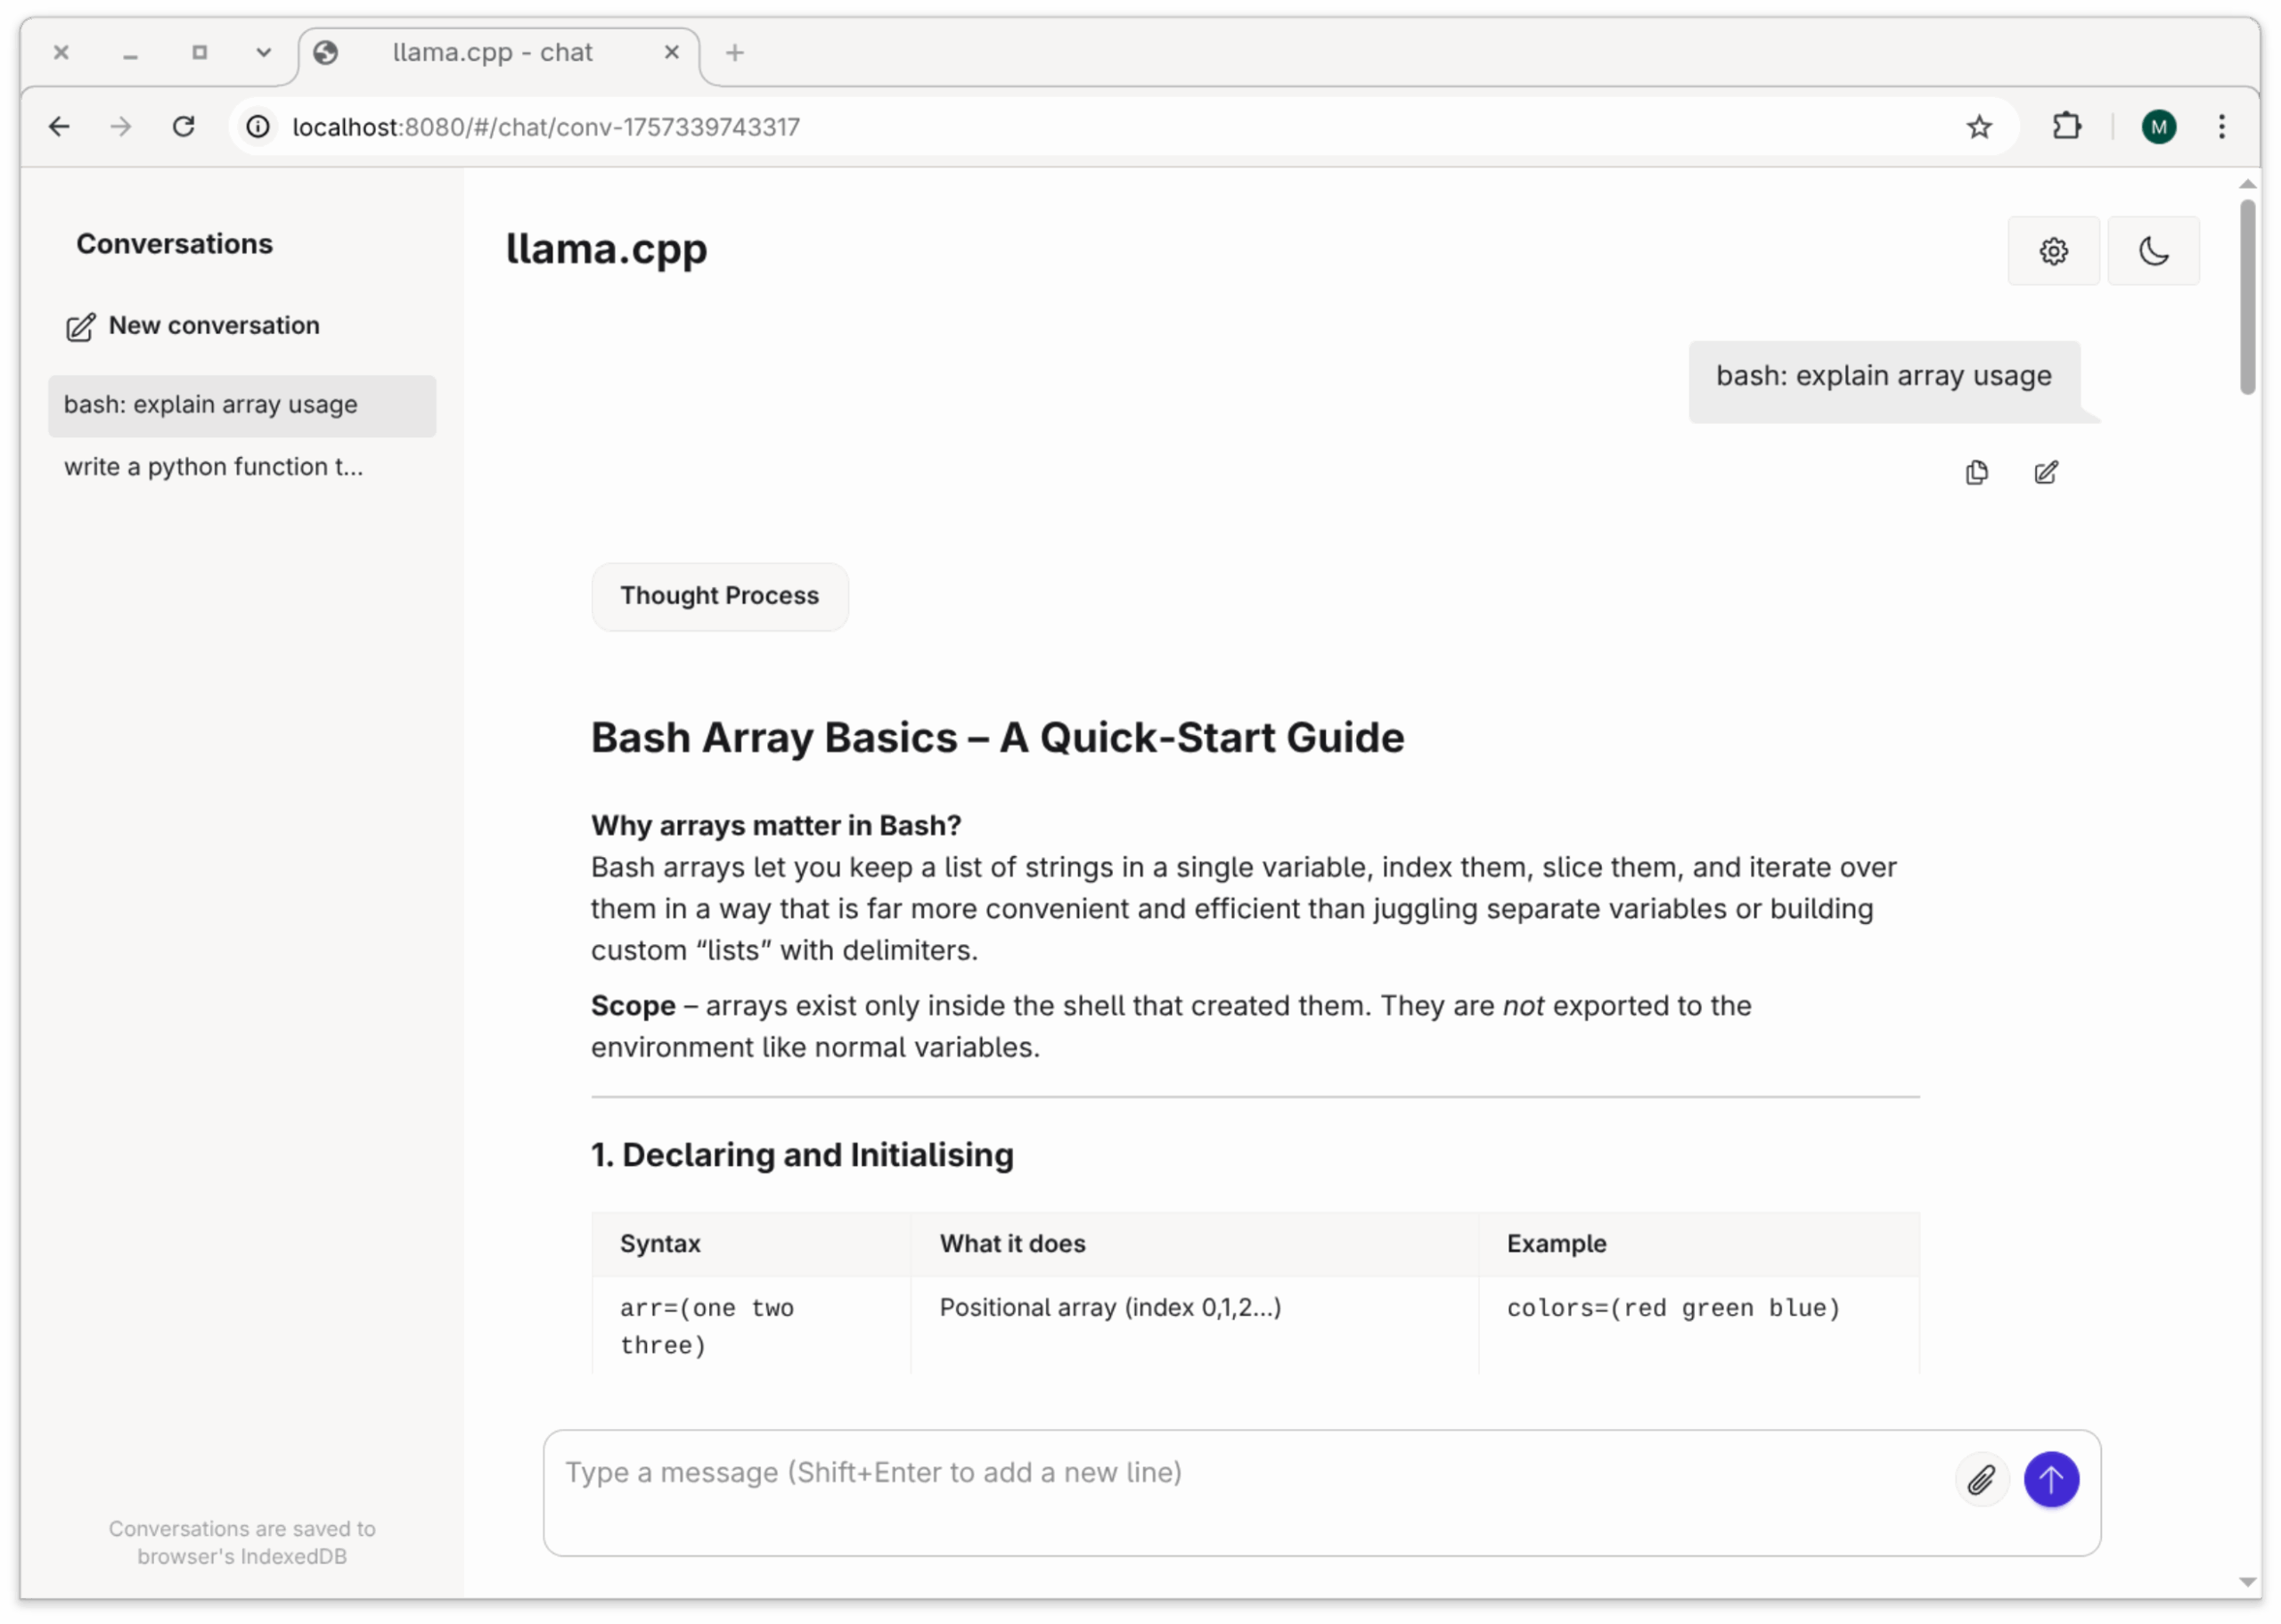2281x1624 pixels.
Task: Click the localhost:8080 address bar URL
Action: pos(546,127)
